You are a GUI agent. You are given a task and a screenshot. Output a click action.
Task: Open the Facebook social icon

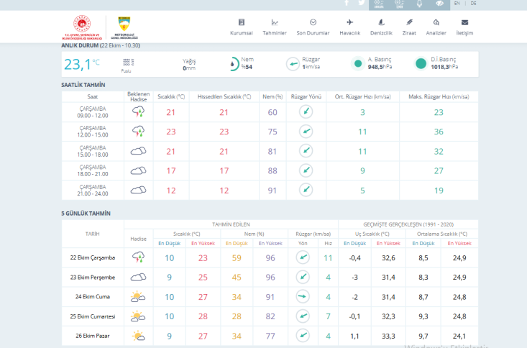[347, 3]
